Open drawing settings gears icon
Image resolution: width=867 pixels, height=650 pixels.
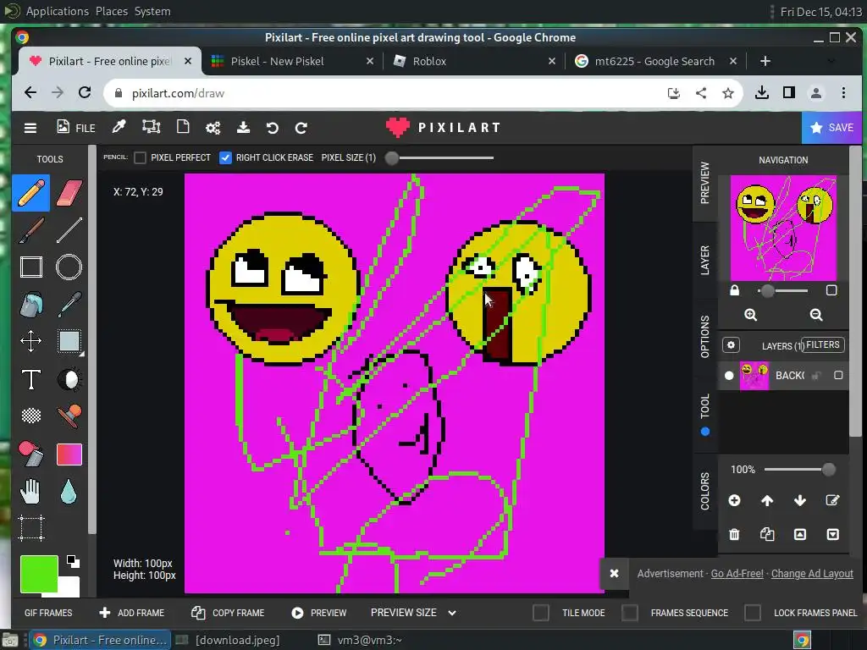point(213,129)
